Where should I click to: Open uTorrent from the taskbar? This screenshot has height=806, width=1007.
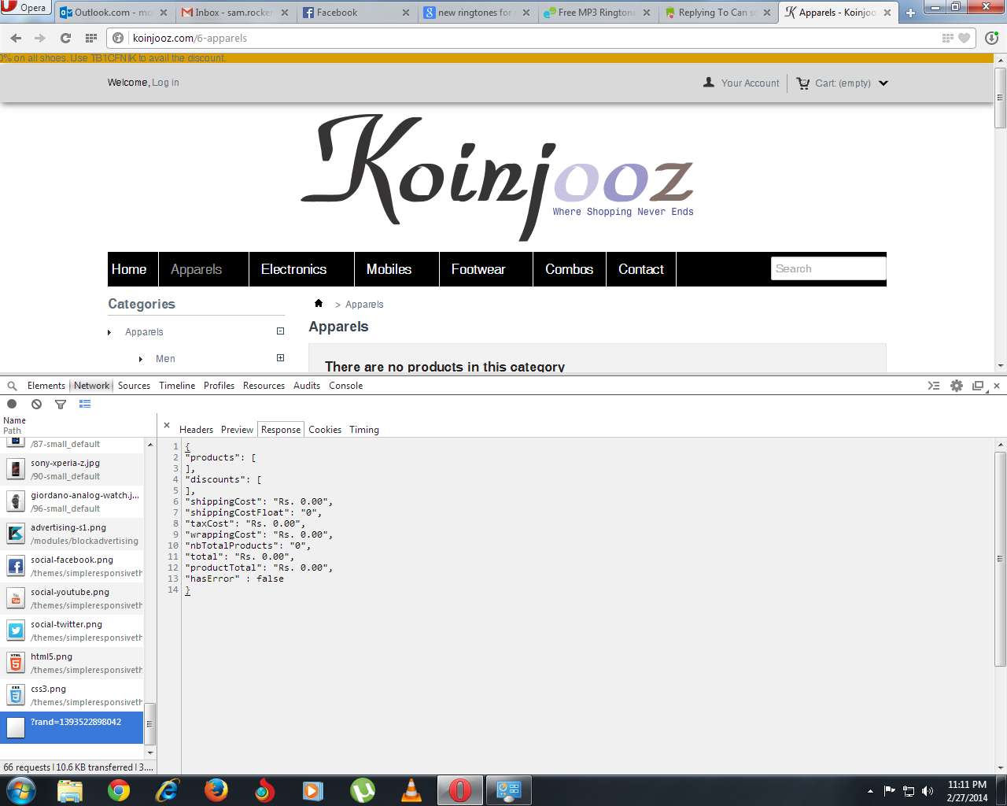[362, 790]
